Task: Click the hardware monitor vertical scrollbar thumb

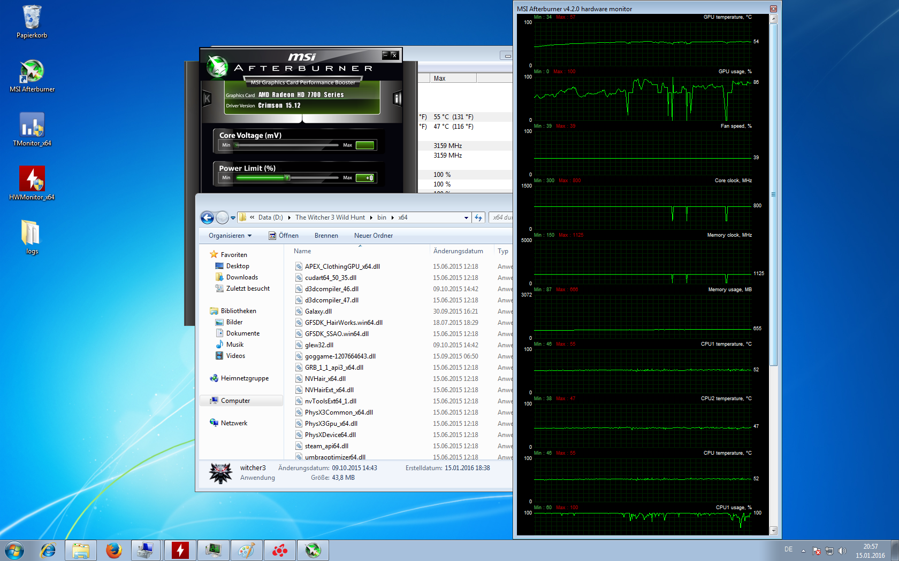Action: (773, 195)
